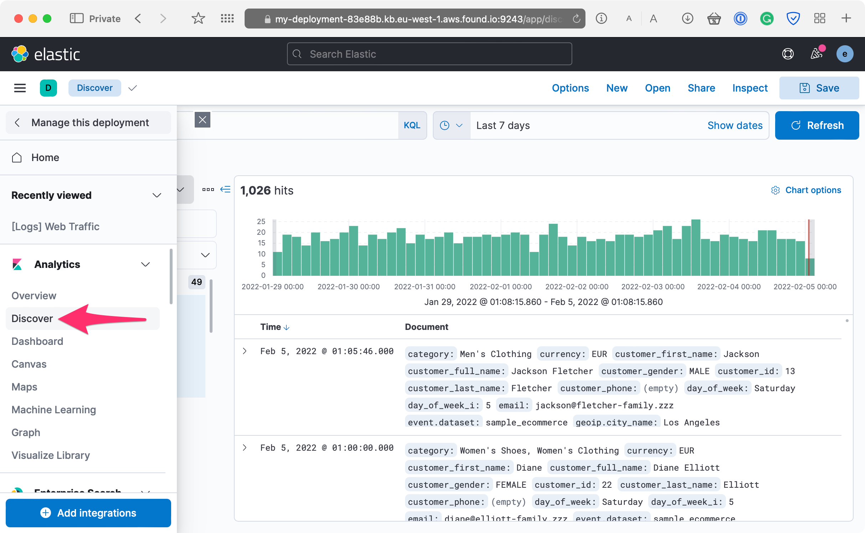Open the Inspect menu item
The height and width of the screenshot is (533, 865).
[750, 88]
